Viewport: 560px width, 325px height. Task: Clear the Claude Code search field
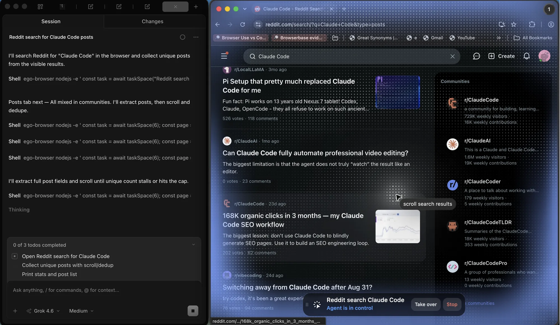[x=452, y=56]
